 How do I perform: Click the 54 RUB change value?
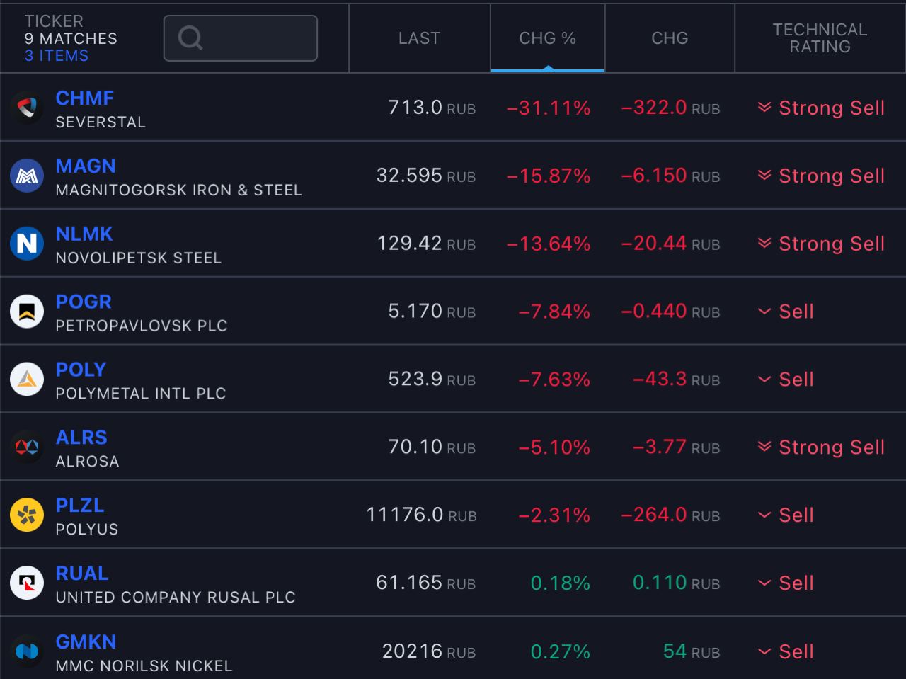[692, 651]
